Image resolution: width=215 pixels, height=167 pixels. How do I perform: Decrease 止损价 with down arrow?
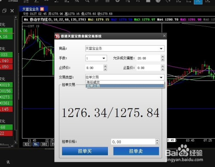[x=105, y=69]
